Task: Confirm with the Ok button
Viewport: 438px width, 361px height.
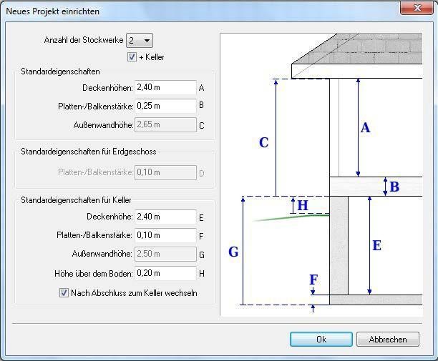Action: click(321, 340)
